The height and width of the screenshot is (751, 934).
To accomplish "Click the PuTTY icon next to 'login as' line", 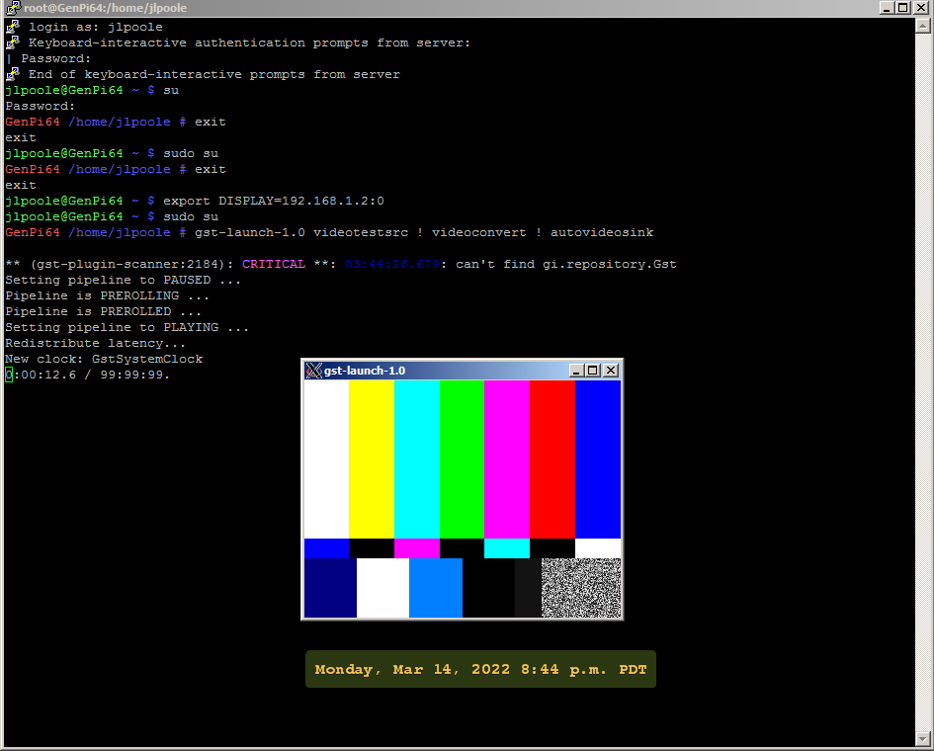I will click(10, 27).
